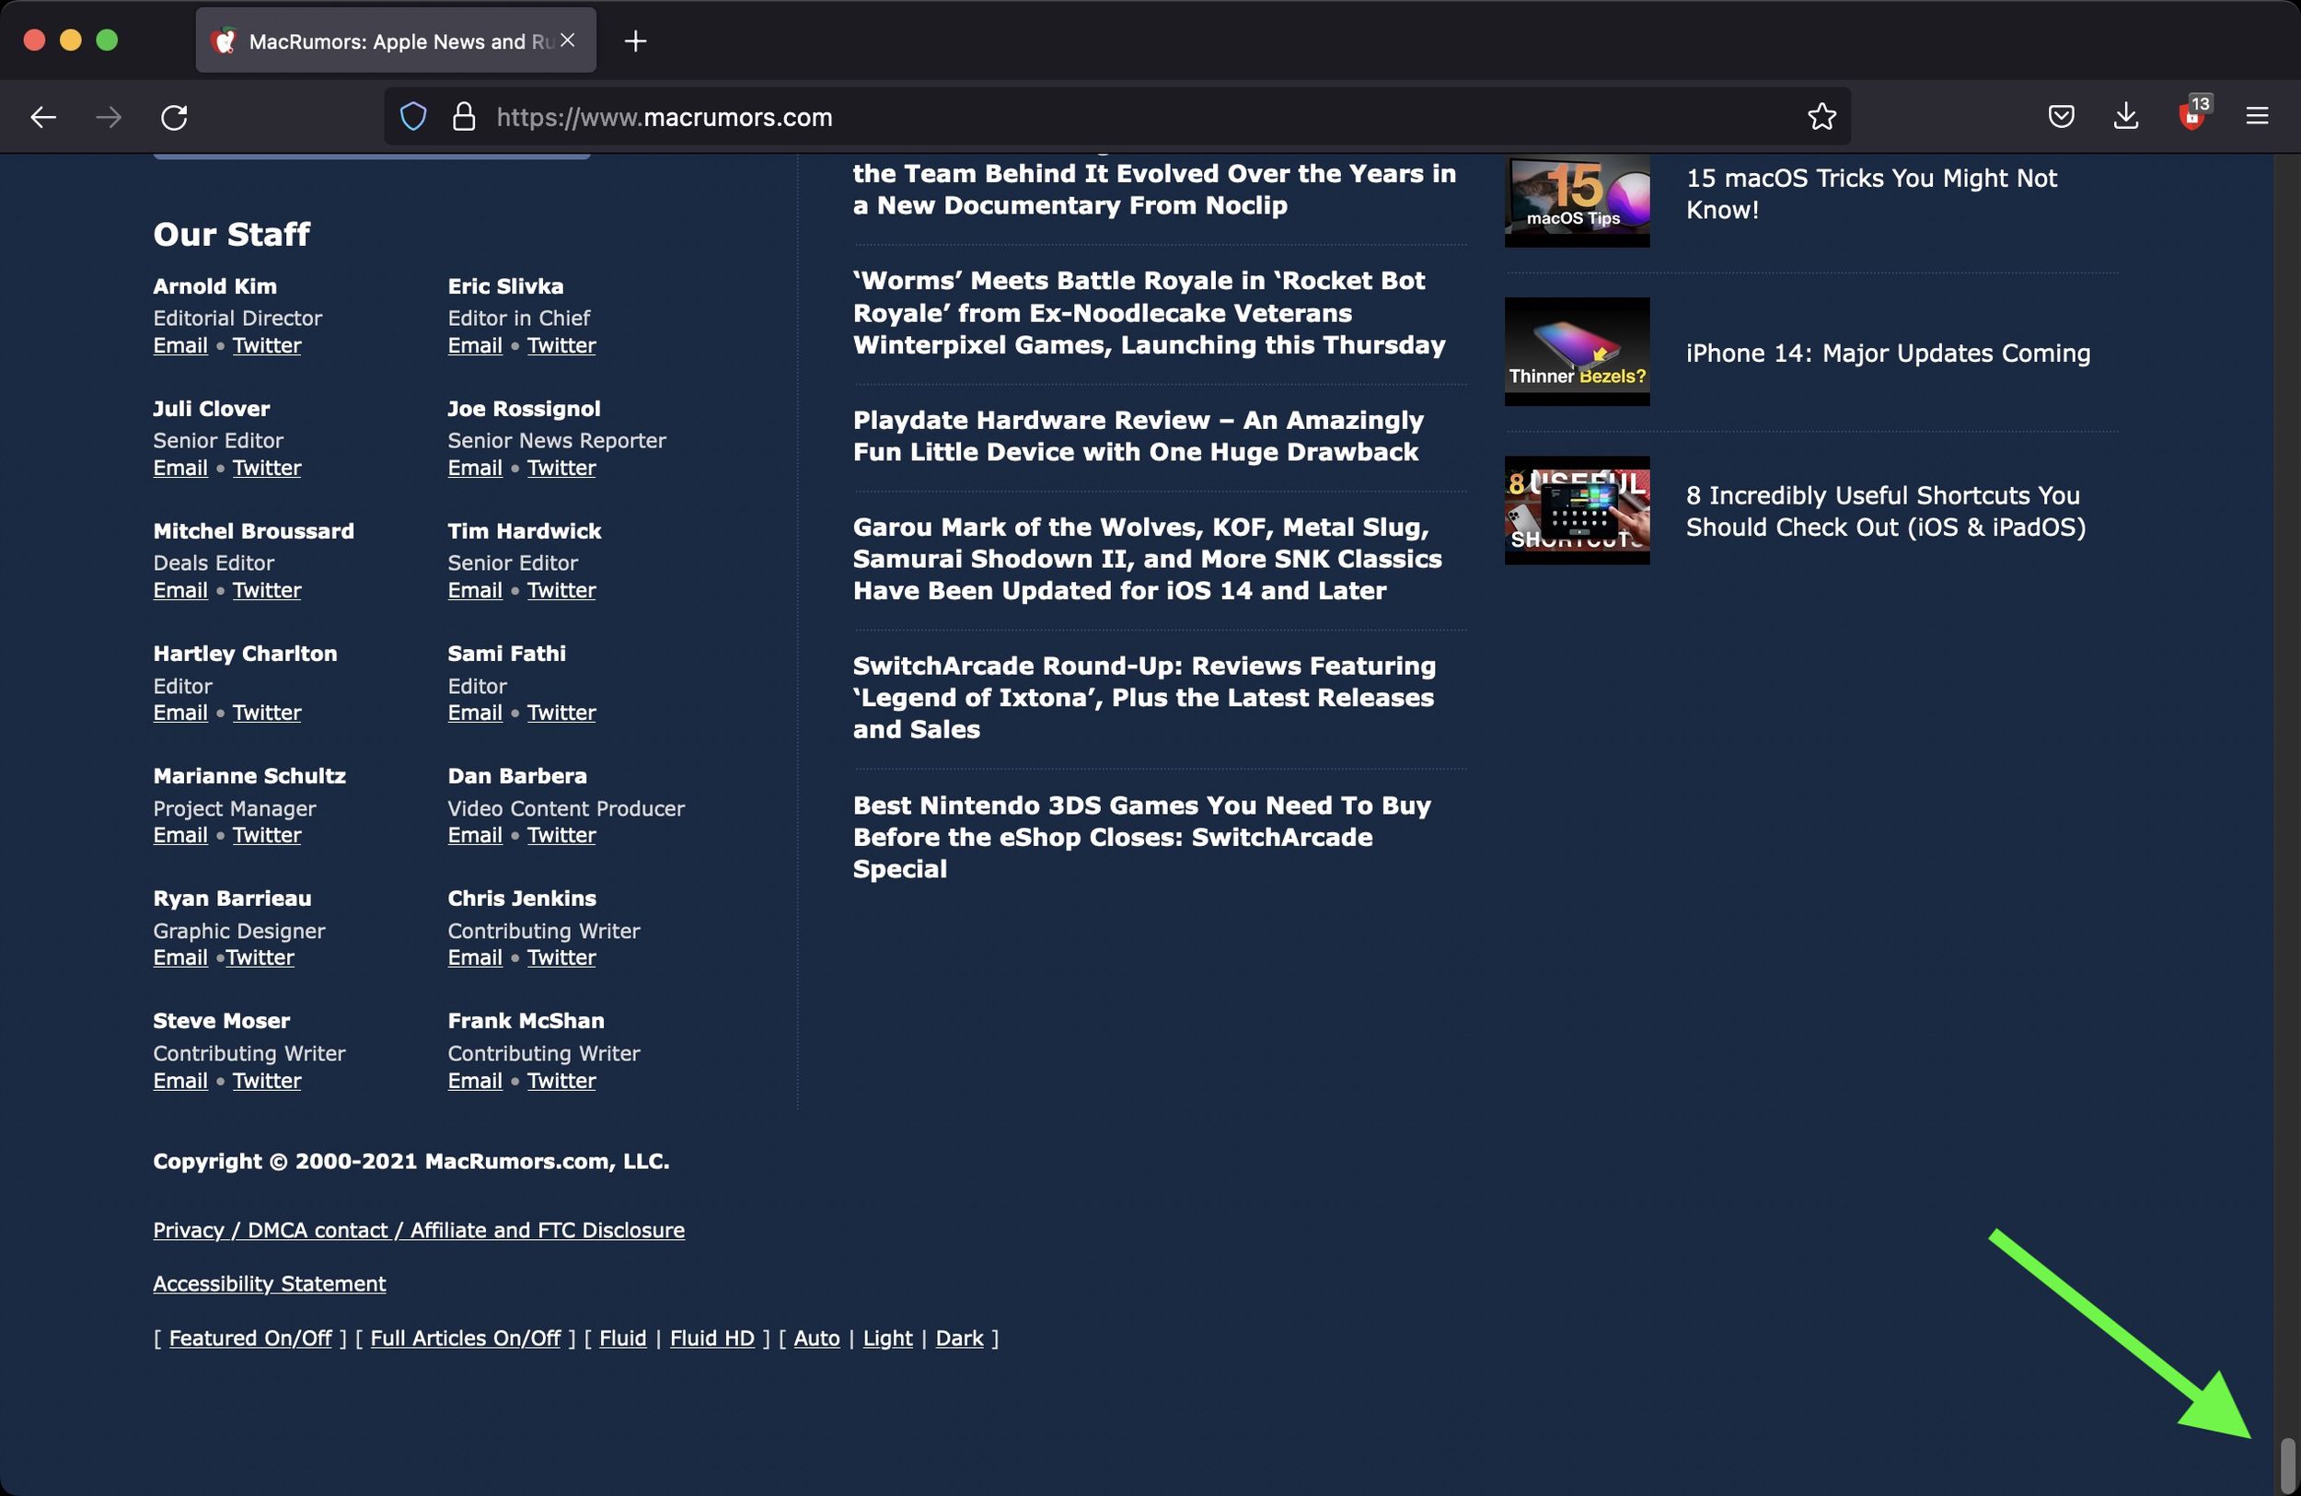Open Tim Hardwick's Twitter link

[x=561, y=590]
